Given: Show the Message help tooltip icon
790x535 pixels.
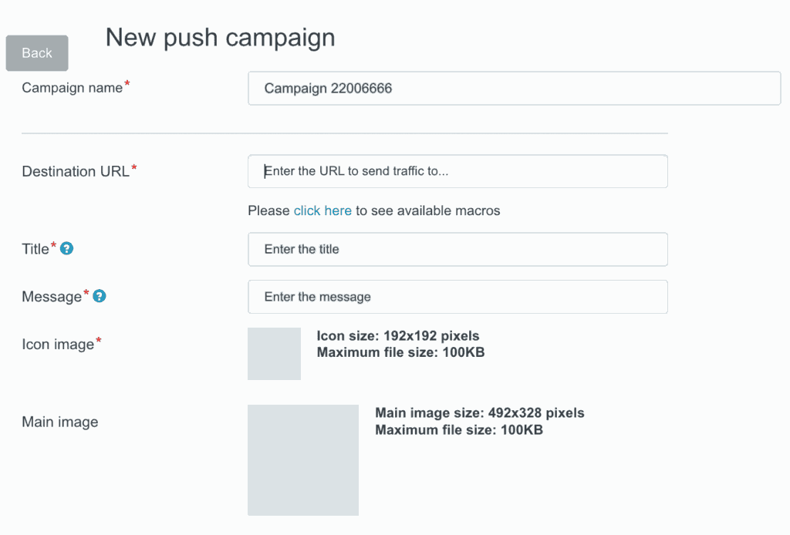Looking at the screenshot, I should point(100,296).
